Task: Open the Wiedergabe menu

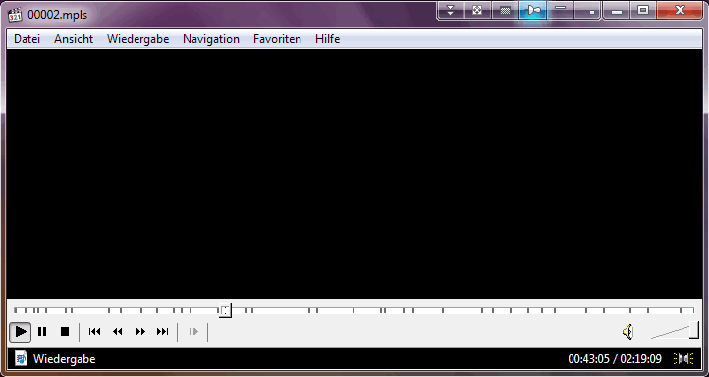Action: point(137,39)
